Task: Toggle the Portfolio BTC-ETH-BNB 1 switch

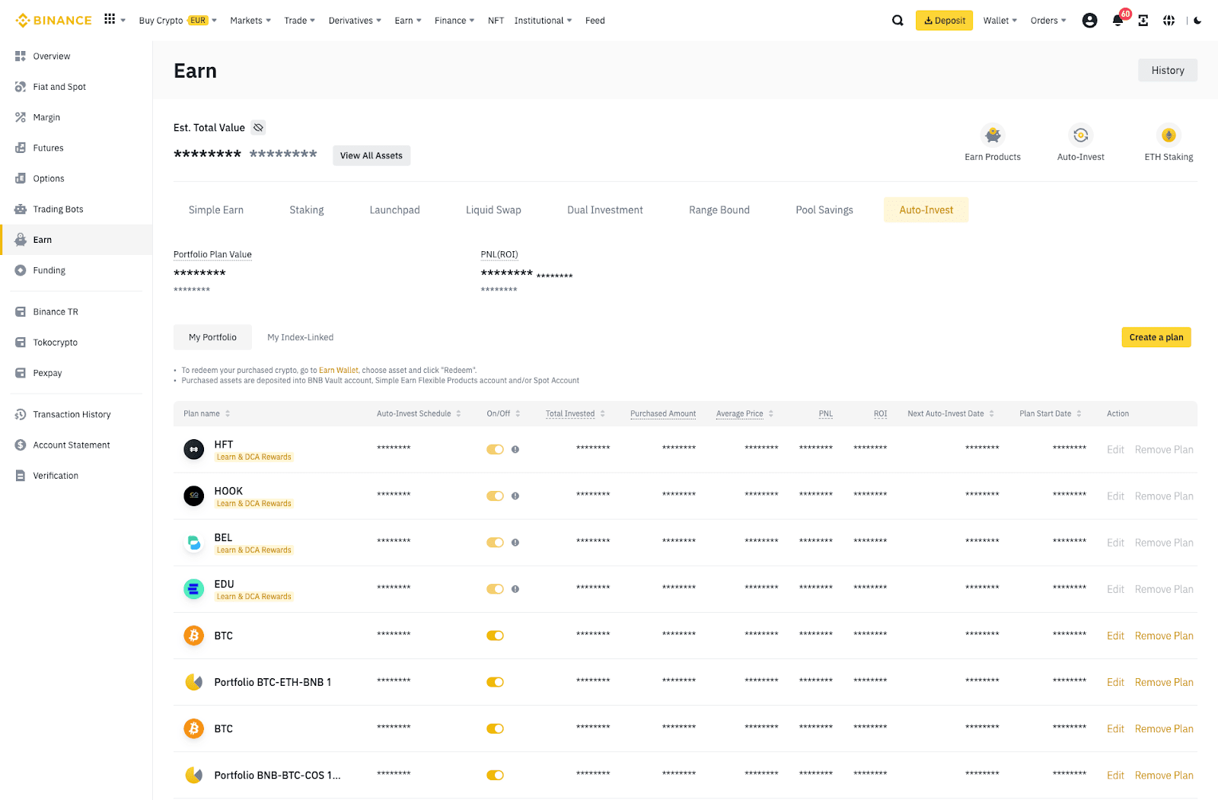Action: click(x=495, y=682)
